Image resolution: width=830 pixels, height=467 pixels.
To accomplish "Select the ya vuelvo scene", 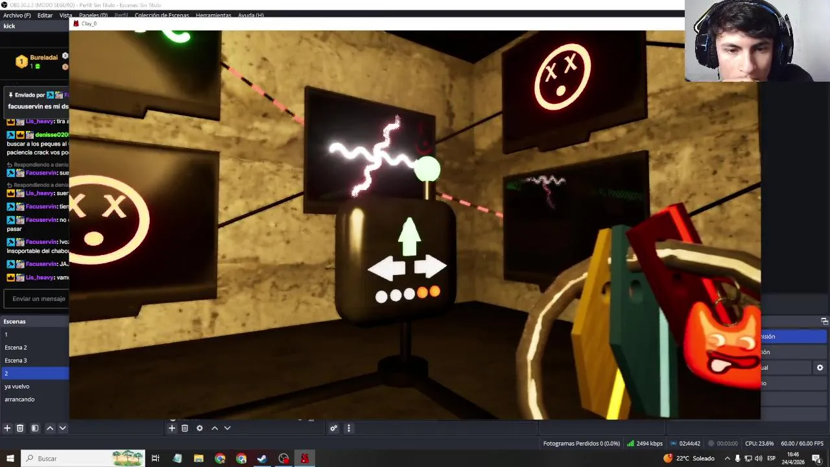I will pos(34,387).
